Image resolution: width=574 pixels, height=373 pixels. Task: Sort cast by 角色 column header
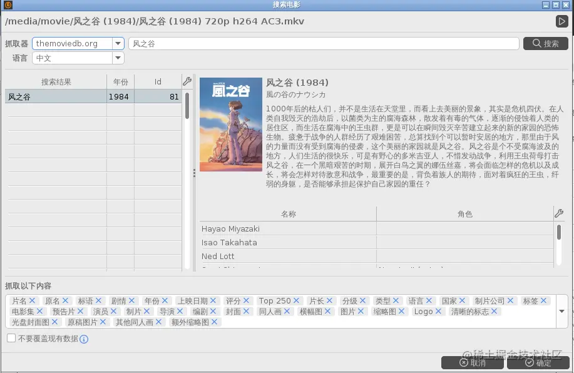click(x=465, y=214)
